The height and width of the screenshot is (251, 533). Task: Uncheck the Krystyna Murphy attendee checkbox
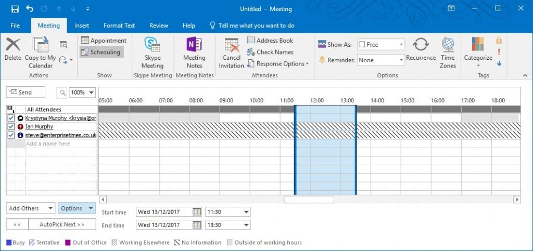pos(10,118)
